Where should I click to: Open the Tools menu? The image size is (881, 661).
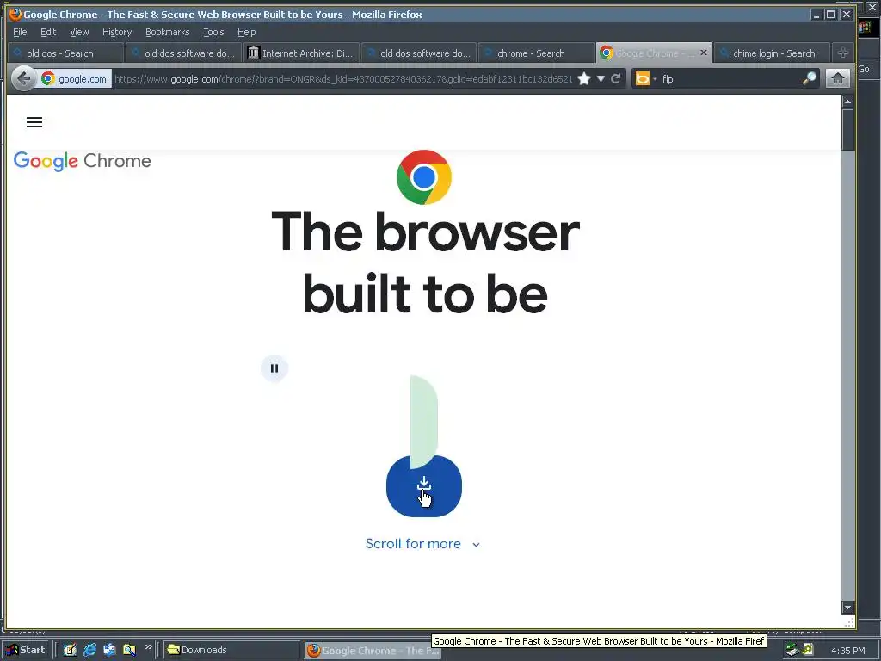tap(213, 32)
